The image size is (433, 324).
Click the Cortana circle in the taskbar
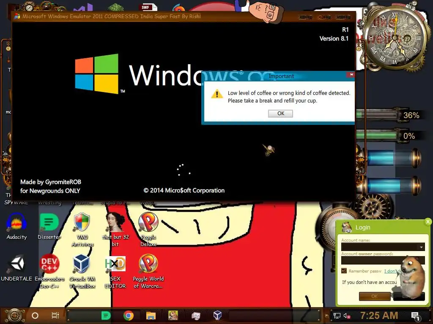pyautogui.click(x=35, y=316)
